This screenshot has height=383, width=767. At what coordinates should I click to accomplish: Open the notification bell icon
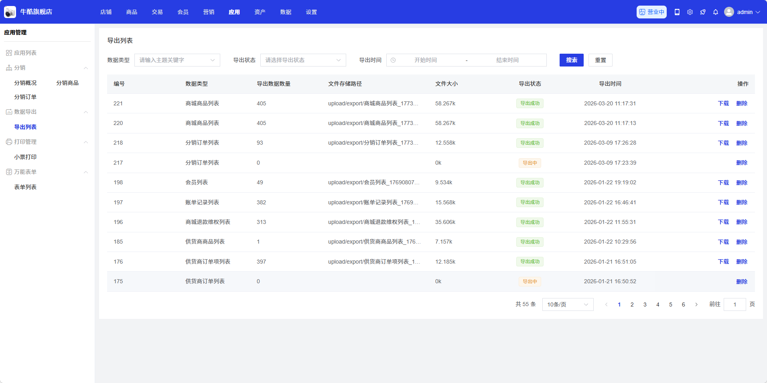716,12
